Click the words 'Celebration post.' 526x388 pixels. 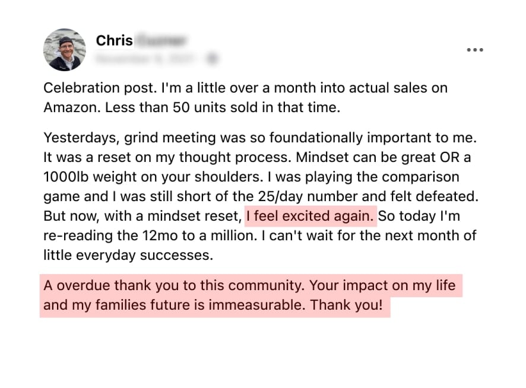(100, 88)
